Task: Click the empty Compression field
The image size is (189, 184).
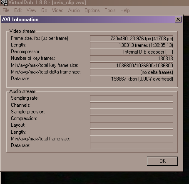Action: click(132, 118)
